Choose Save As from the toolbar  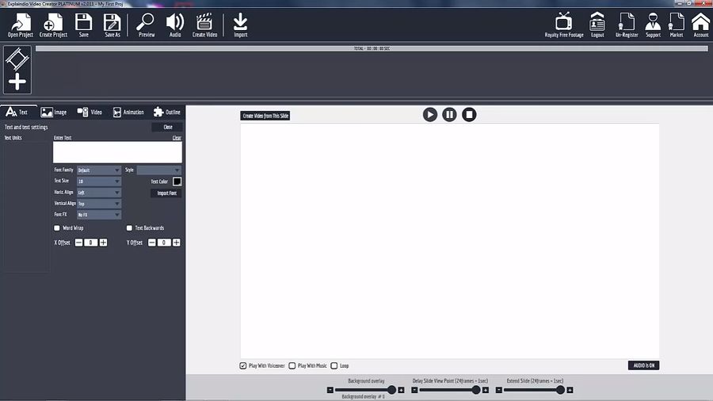point(112,25)
